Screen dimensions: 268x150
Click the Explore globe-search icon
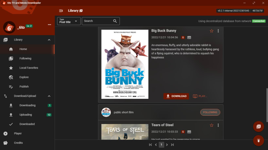pos(11,77)
